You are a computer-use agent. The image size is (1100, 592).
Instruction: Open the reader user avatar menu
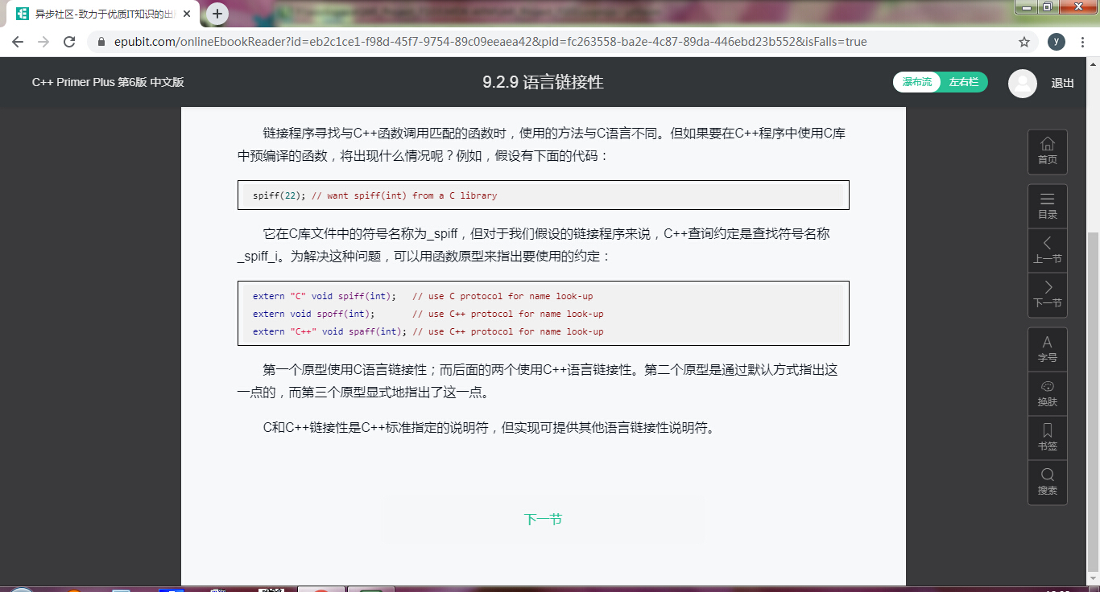point(1022,83)
